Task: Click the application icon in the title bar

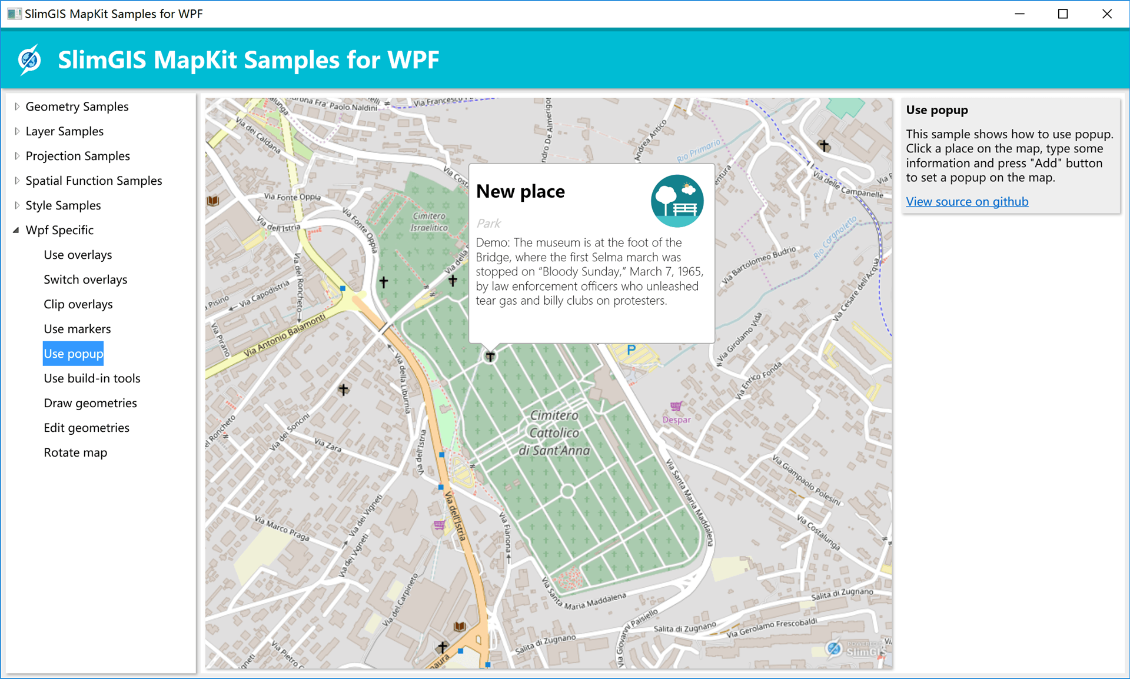Action: pos(14,14)
